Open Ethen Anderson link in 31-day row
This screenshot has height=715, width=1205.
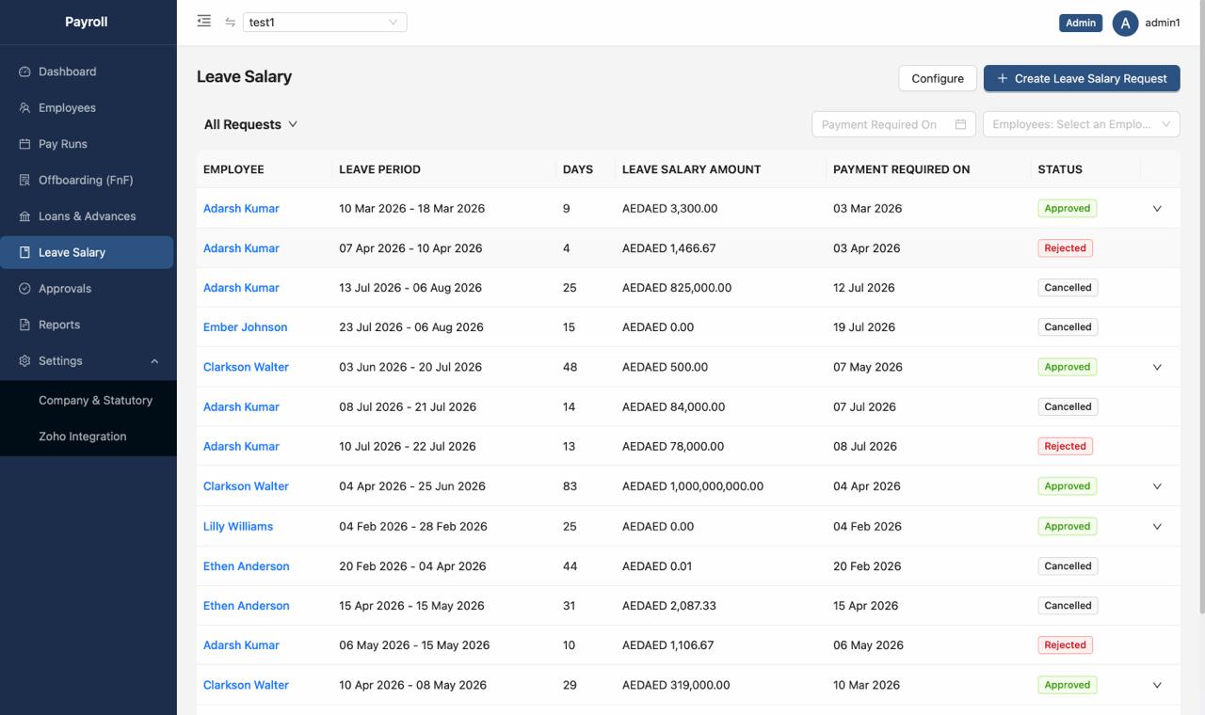246,606
